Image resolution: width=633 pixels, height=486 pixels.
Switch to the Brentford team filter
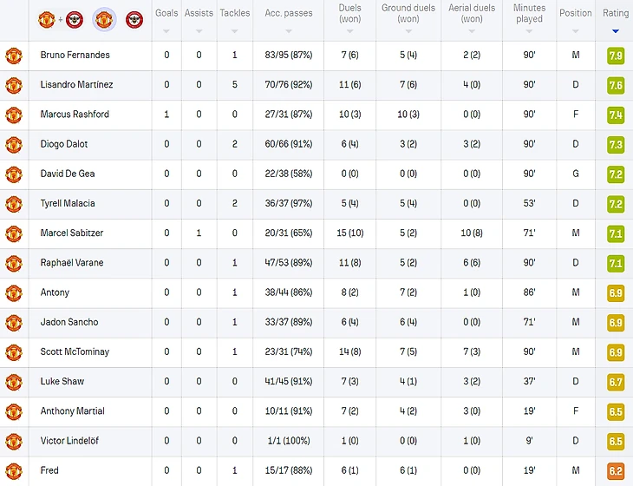134,18
